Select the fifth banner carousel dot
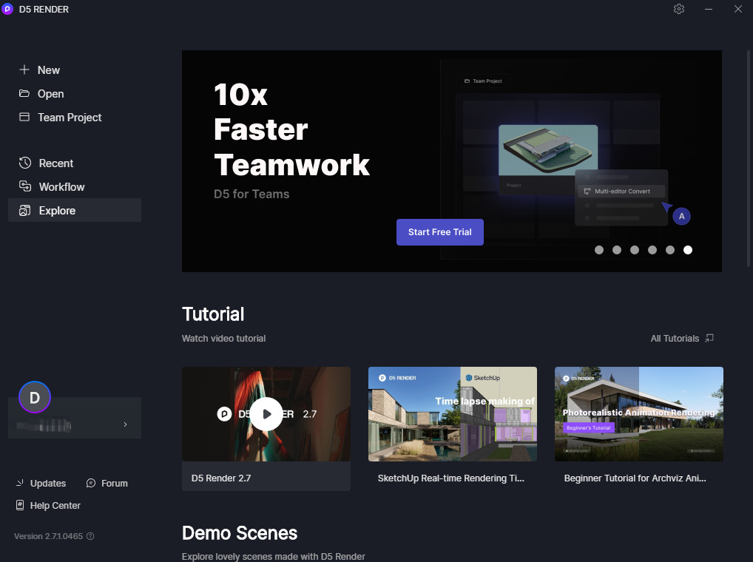753x562 pixels. coord(670,249)
